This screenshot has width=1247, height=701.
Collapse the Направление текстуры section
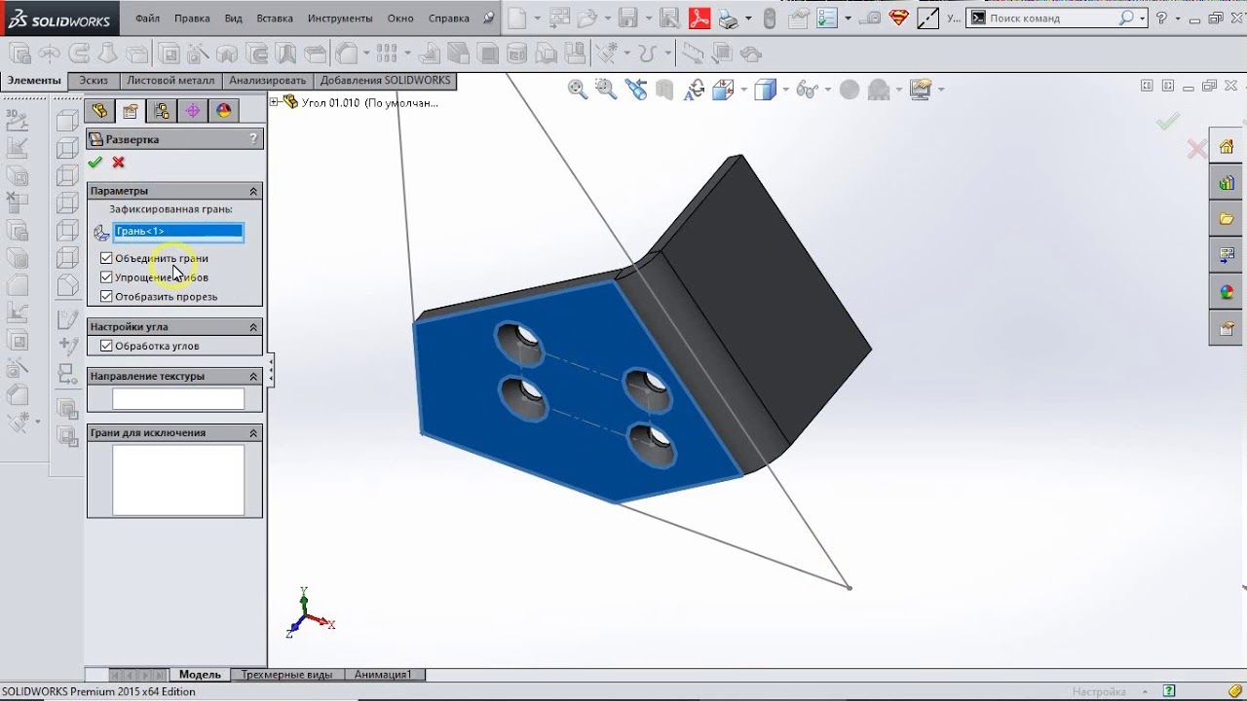point(253,376)
